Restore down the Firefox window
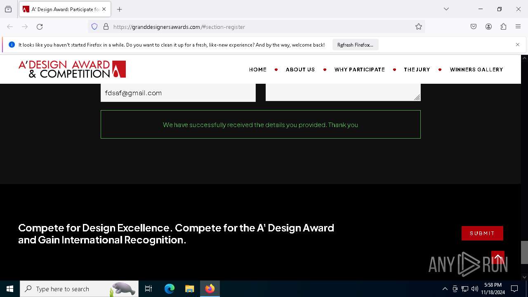 click(500, 9)
